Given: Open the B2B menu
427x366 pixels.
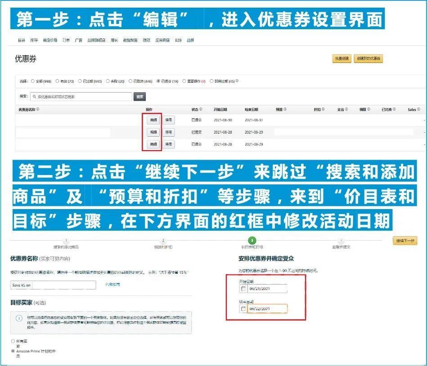Looking at the screenshot, I should pyautogui.click(x=178, y=40).
